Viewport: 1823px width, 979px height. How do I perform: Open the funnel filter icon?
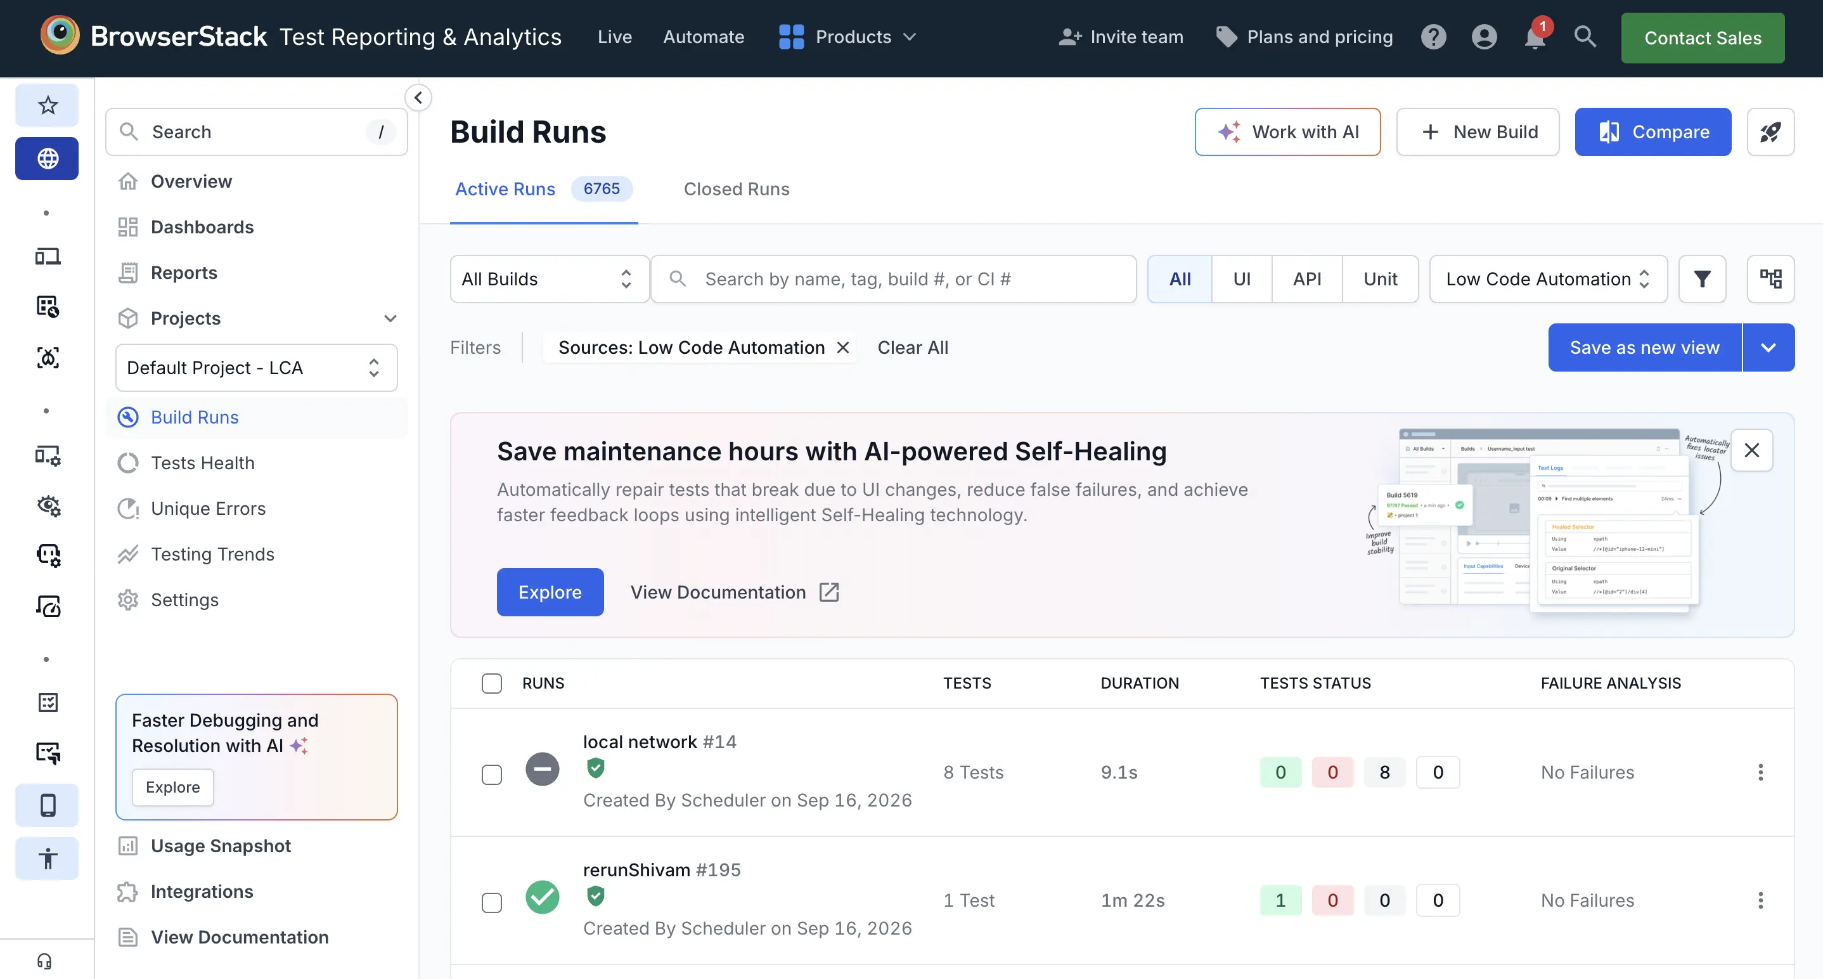point(1702,279)
